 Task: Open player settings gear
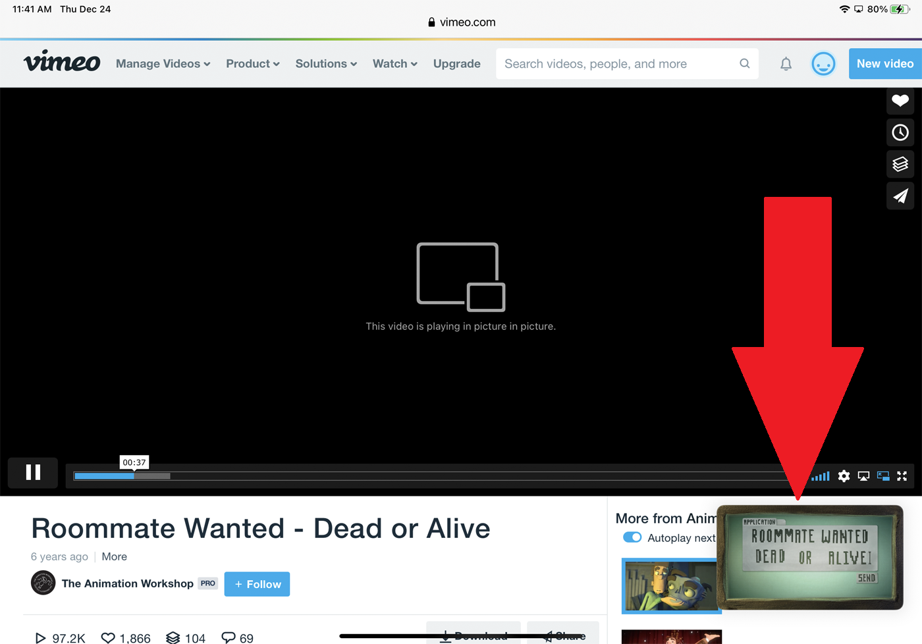point(844,475)
